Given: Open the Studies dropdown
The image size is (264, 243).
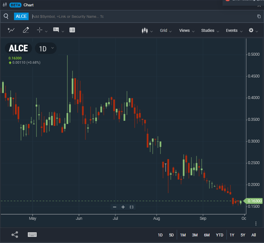Looking at the screenshot, I should click(x=210, y=31).
